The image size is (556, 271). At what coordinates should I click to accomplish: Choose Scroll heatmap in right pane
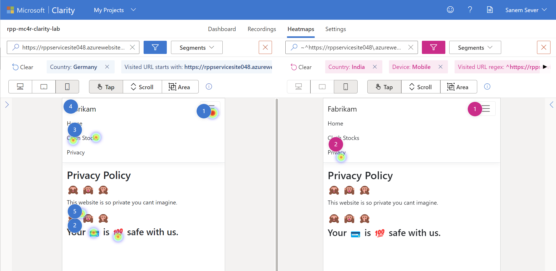421,87
